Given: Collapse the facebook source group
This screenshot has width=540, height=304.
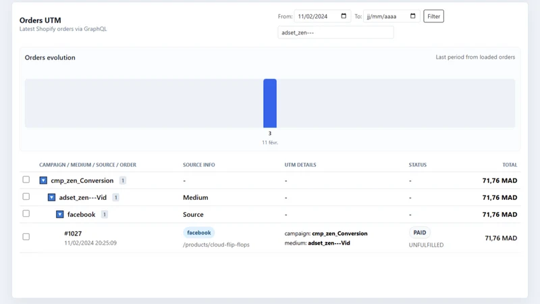Looking at the screenshot, I should 59,214.
